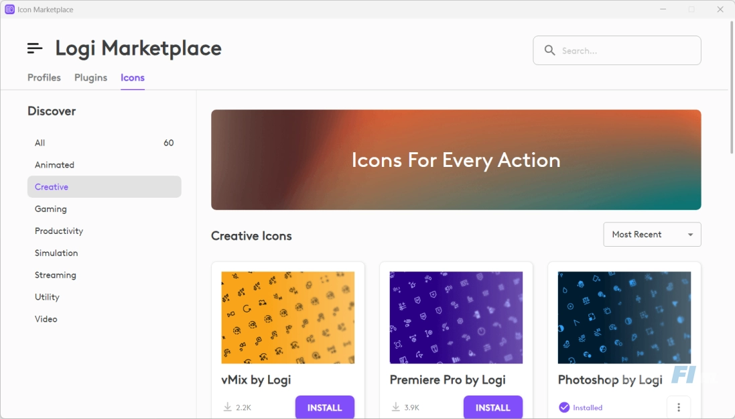Switch to the Profiles tab
Screen dimensions: 735x419
pyautogui.click(x=44, y=77)
